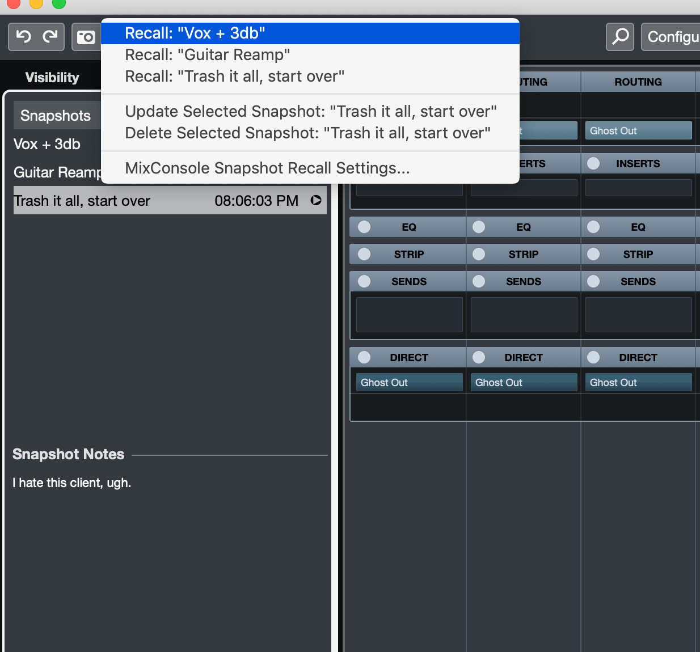
Task: Bypass EQ on the first channel
Action: click(x=364, y=227)
